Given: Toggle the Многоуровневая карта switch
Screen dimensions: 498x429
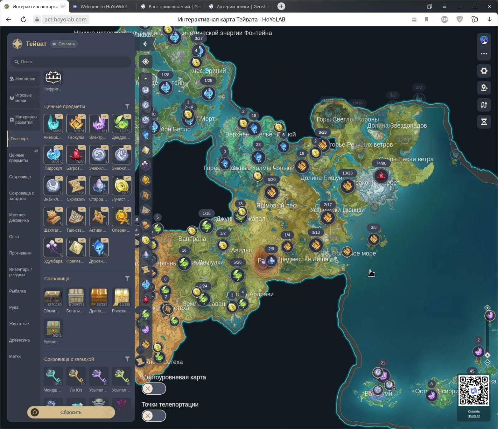Looking at the screenshot, I should coord(154,389).
